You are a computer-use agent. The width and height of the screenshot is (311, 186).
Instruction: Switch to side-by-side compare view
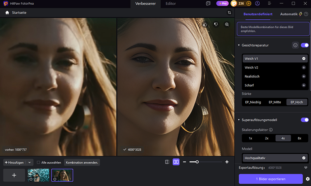[x=176, y=162]
